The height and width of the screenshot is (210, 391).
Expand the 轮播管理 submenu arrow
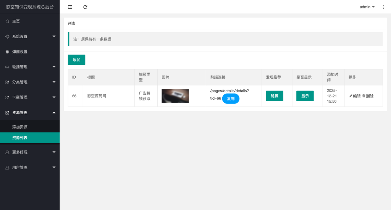click(54, 67)
